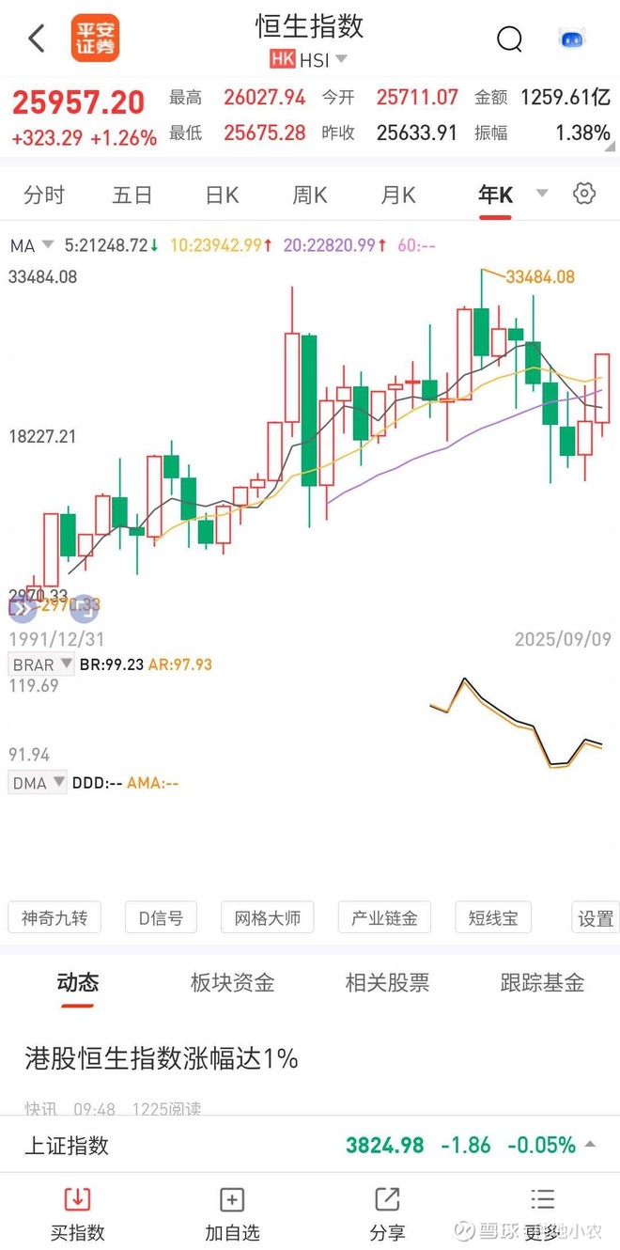Add to watchlist plus icon
This screenshot has width=620, height=1250.
[231, 1199]
